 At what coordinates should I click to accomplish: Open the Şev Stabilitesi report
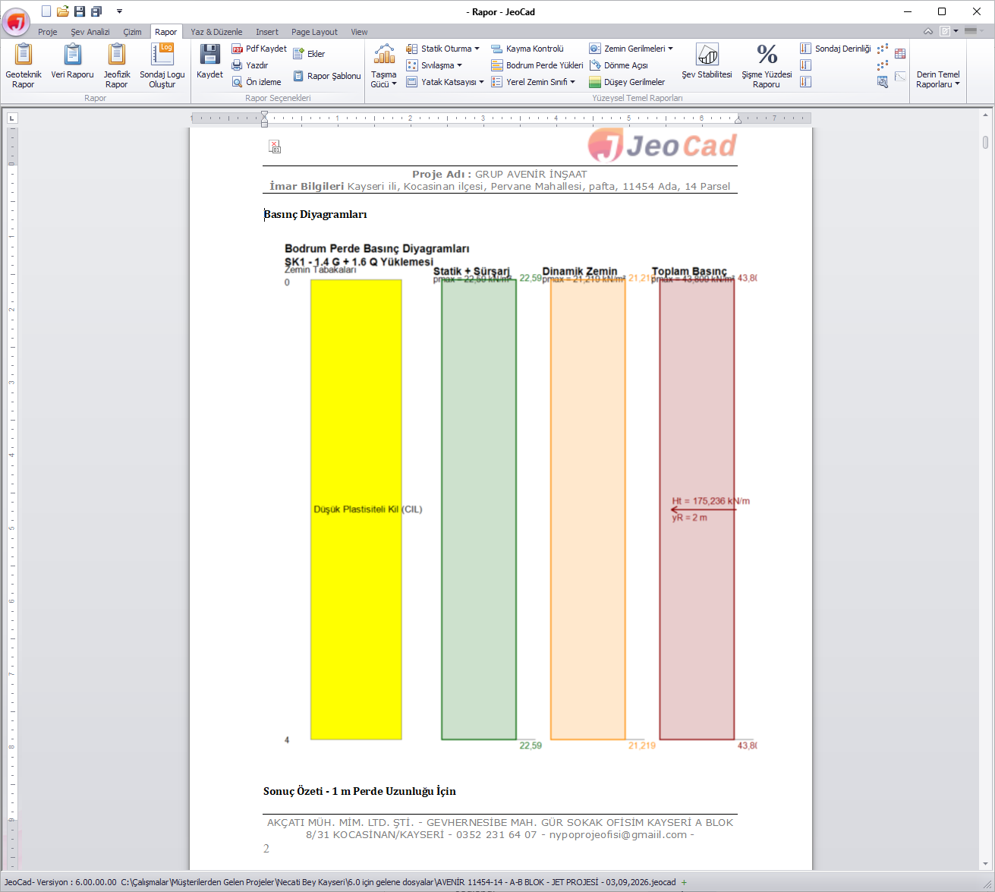(707, 61)
